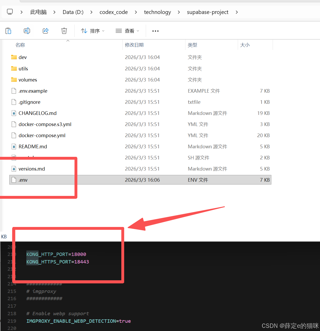Expand chevron after Data (D:) in path
Image resolution: width=320 pixels, height=331 pixels.
(91, 12)
